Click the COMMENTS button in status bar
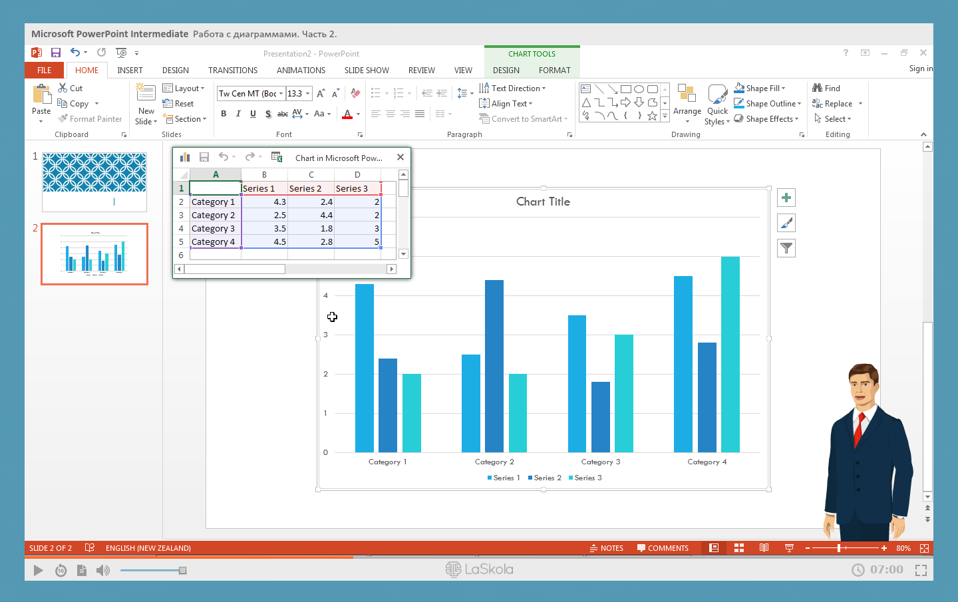The width and height of the screenshot is (958, 602). (x=663, y=548)
